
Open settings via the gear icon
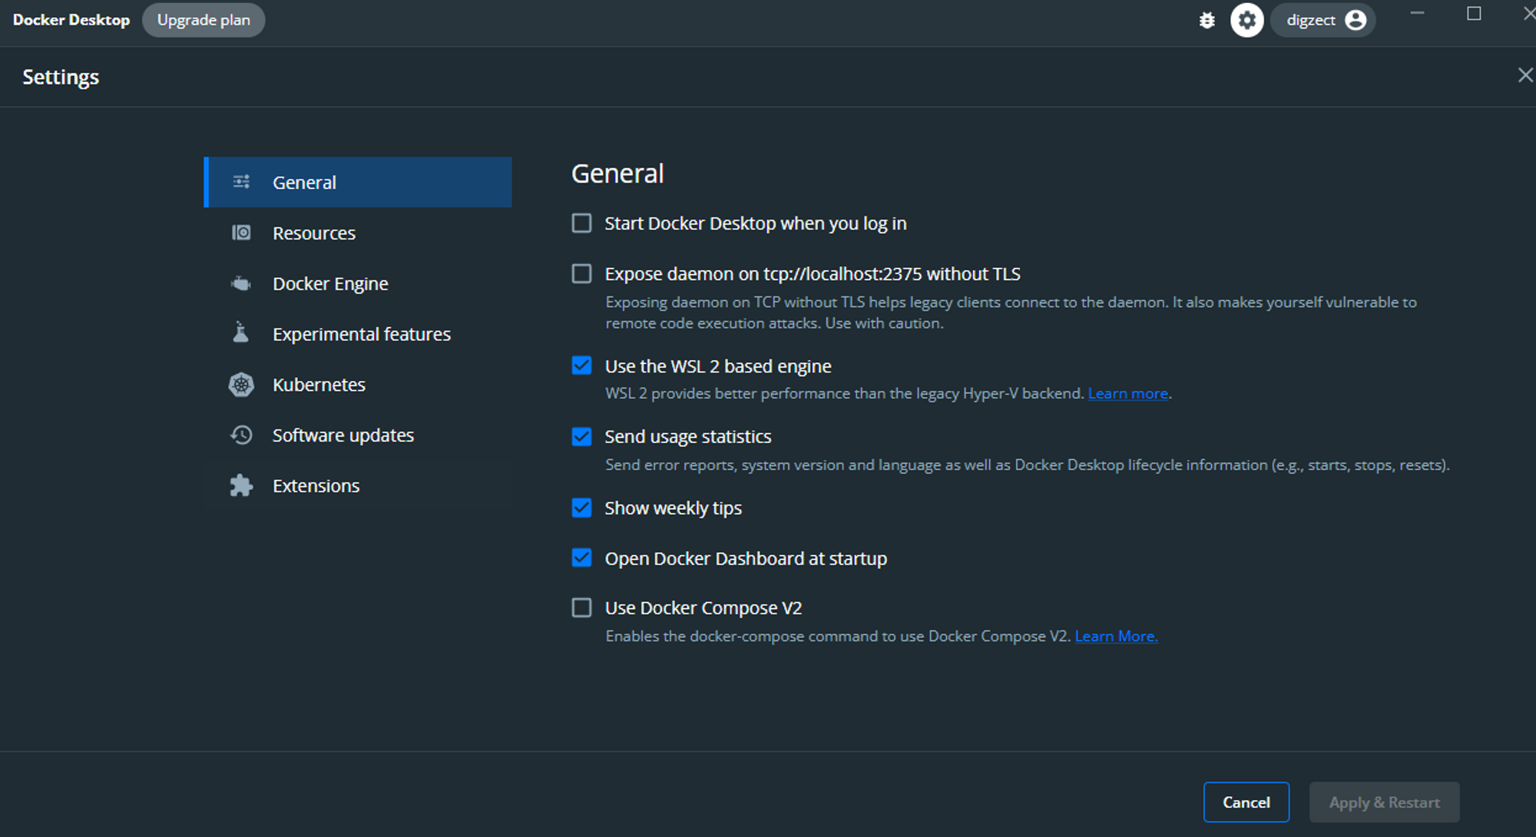tap(1247, 20)
